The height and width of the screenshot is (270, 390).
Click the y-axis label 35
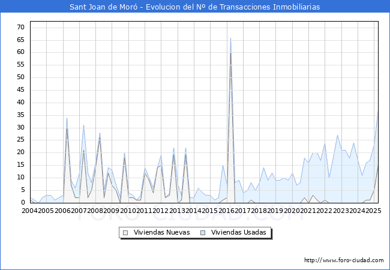click(x=21, y=115)
